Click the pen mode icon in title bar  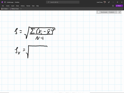pyautogui.click(x=109, y=2)
